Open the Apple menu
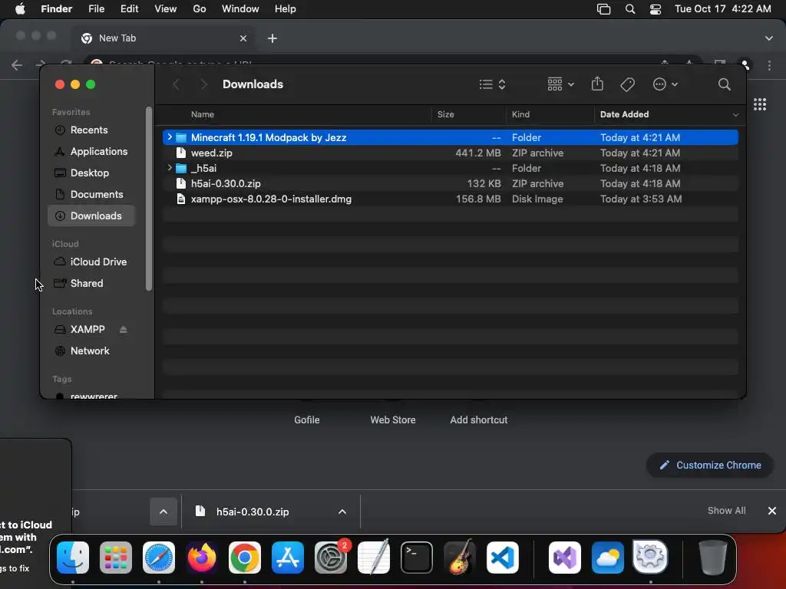Image resolution: width=786 pixels, height=589 pixels. (x=20, y=8)
